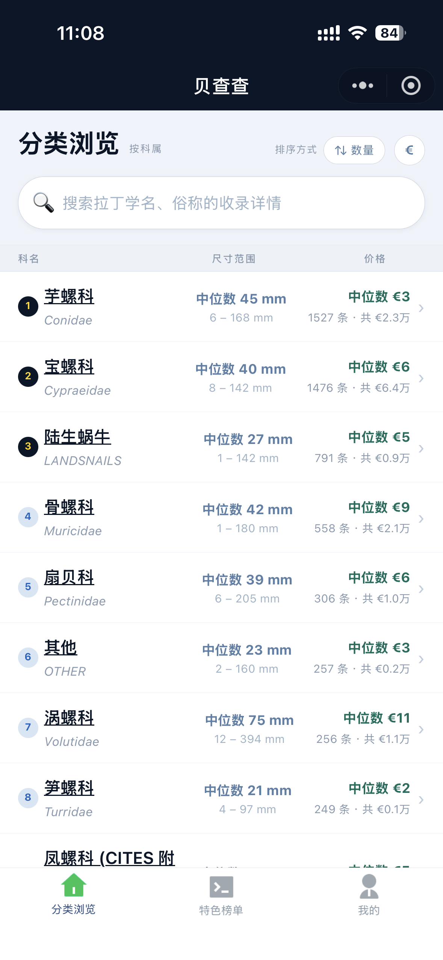
Task: Open the 扇贝科 row chevron arrow
Action: coord(421,589)
